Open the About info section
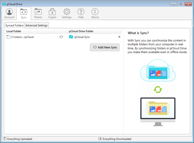Image resolution: width=194 pixels, height=143 pixels. pyautogui.click(x=95, y=13)
